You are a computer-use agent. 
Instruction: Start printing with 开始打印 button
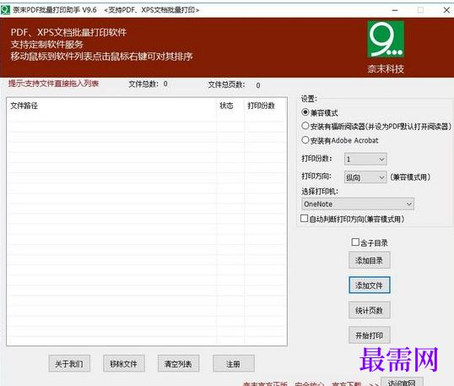(x=369, y=335)
